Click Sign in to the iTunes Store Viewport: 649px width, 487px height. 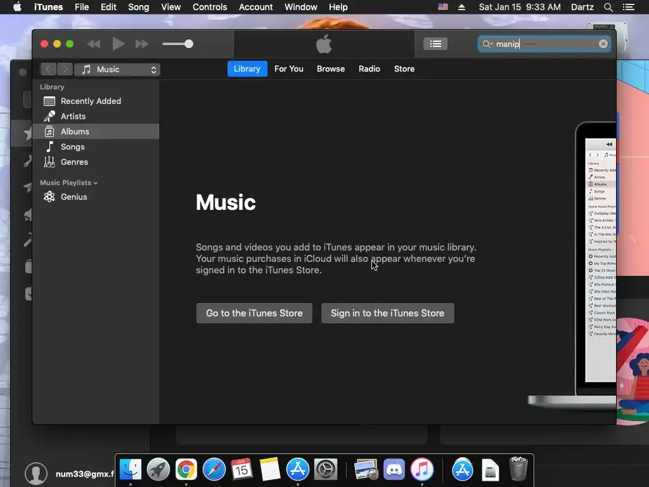click(x=387, y=313)
